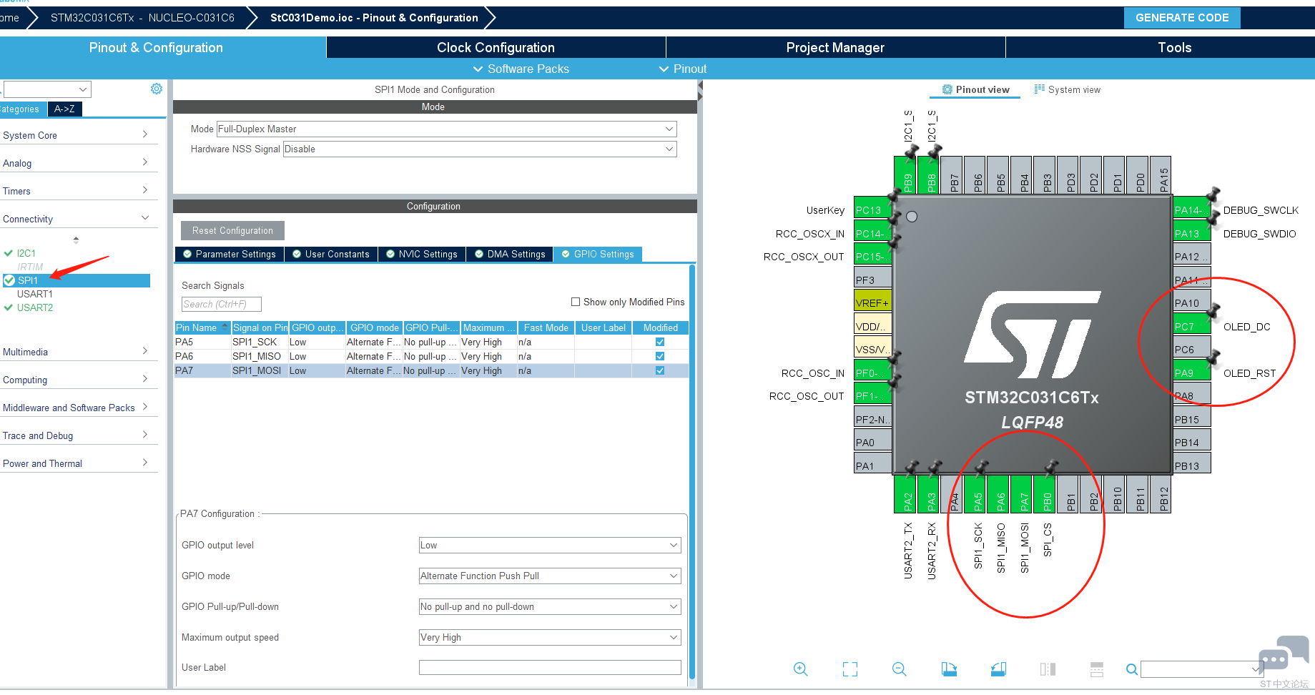This screenshot has width=1315, height=695.
Task: Click the User Label input field
Action: (x=550, y=667)
